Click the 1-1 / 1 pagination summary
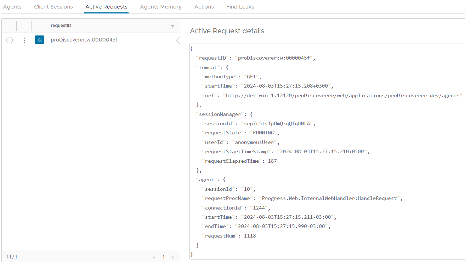 point(12,257)
